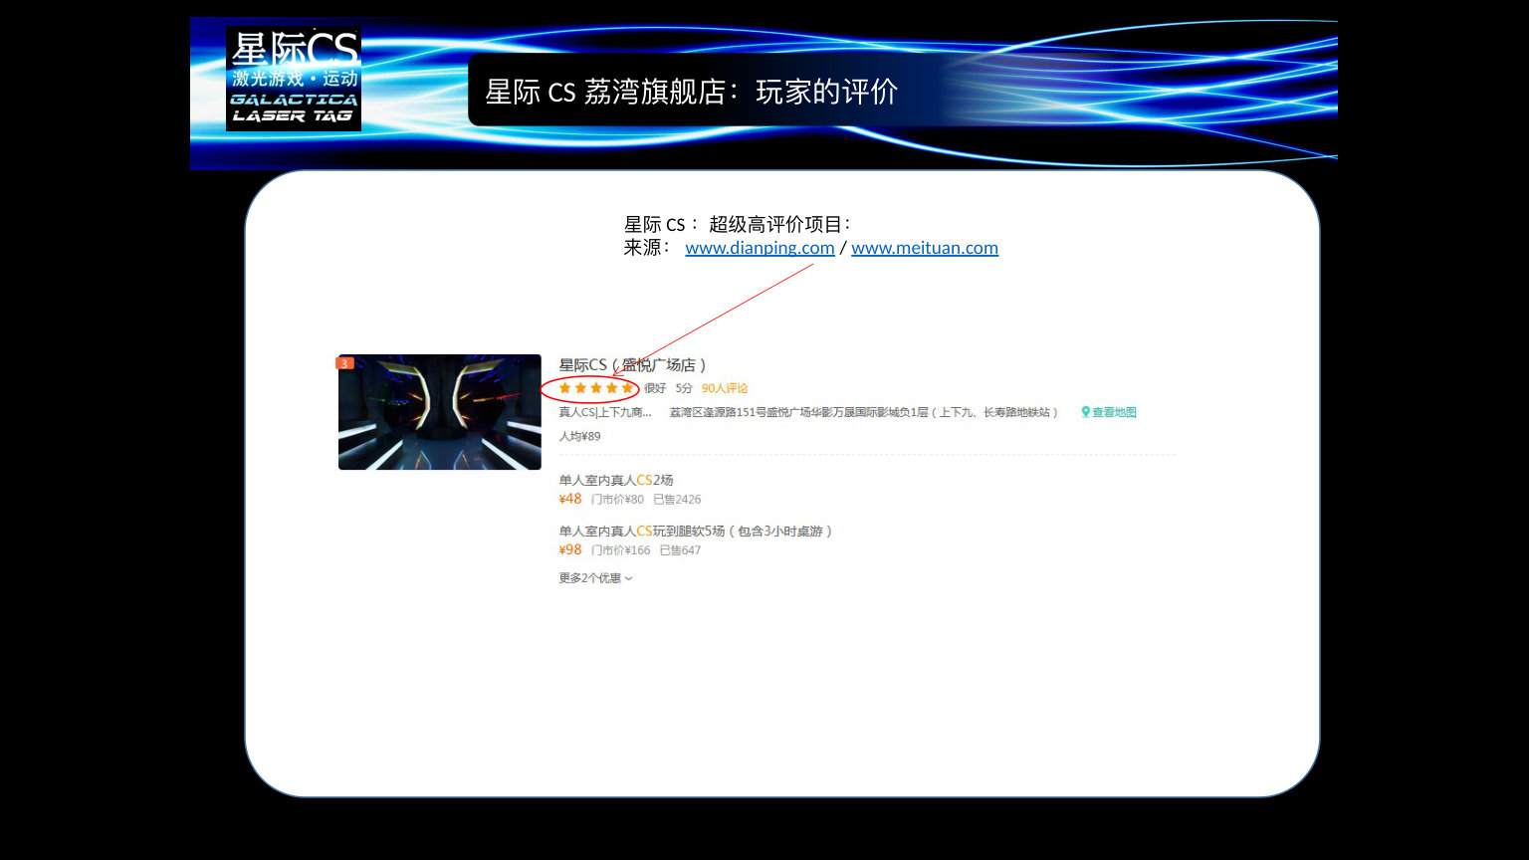Open the 查看地图 map link
1530x860 pixels.
[1114, 412]
